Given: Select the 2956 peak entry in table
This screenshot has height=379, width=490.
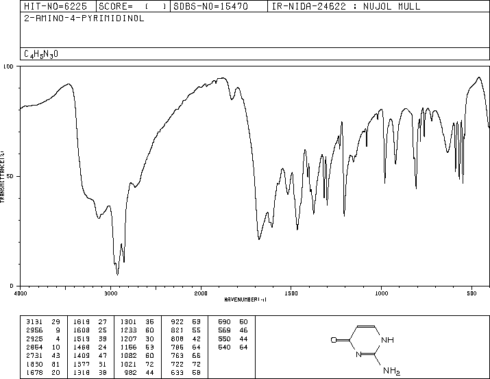Looking at the screenshot, I should coord(43,330).
